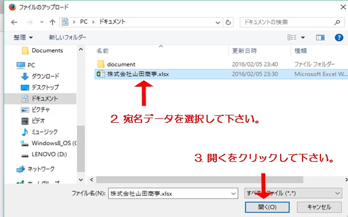Open デスクトップ in the sidebar

[40, 87]
